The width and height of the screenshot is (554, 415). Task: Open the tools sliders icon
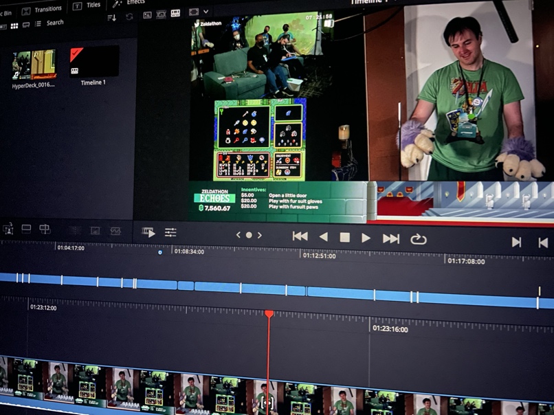point(170,233)
